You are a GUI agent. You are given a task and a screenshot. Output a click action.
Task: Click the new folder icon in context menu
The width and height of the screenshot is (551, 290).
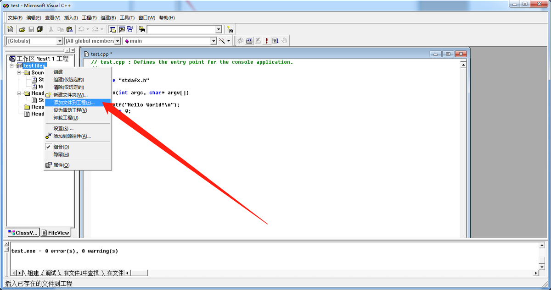pyautogui.click(x=49, y=95)
